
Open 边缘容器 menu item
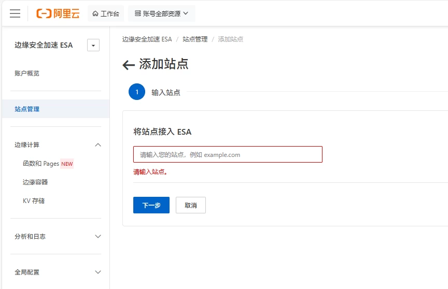click(35, 182)
